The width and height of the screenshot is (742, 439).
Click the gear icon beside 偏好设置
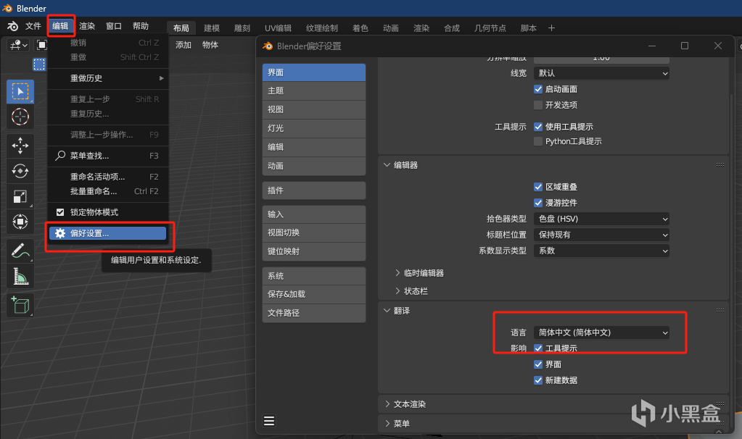coord(60,233)
